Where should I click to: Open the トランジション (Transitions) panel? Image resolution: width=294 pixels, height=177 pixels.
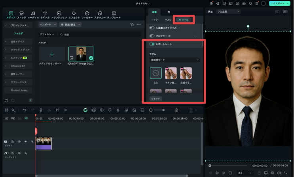[x=59, y=13]
